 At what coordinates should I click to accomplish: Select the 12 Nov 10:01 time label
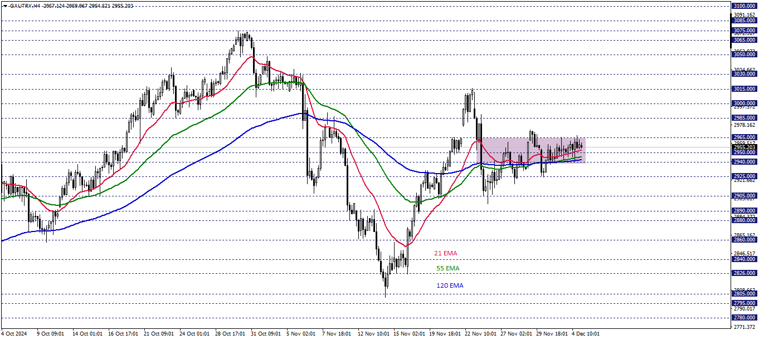coord(373,334)
